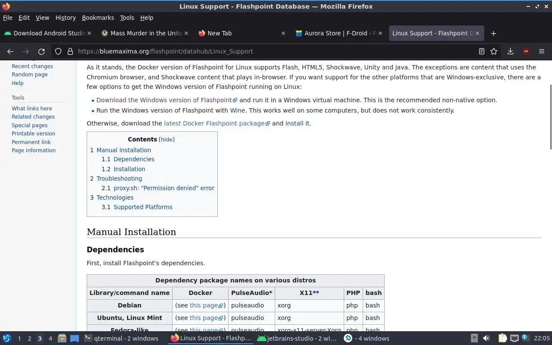Close the Aurora Store tab

[380, 33]
